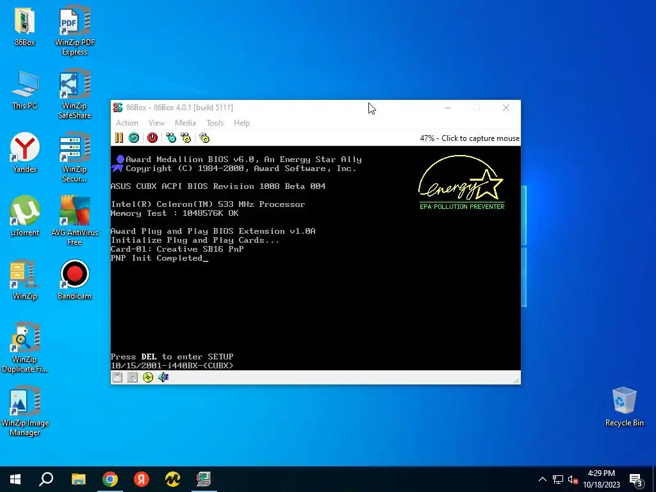Open Windows taskbar search
This screenshot has width=656, height=492.
click(46, 479)
